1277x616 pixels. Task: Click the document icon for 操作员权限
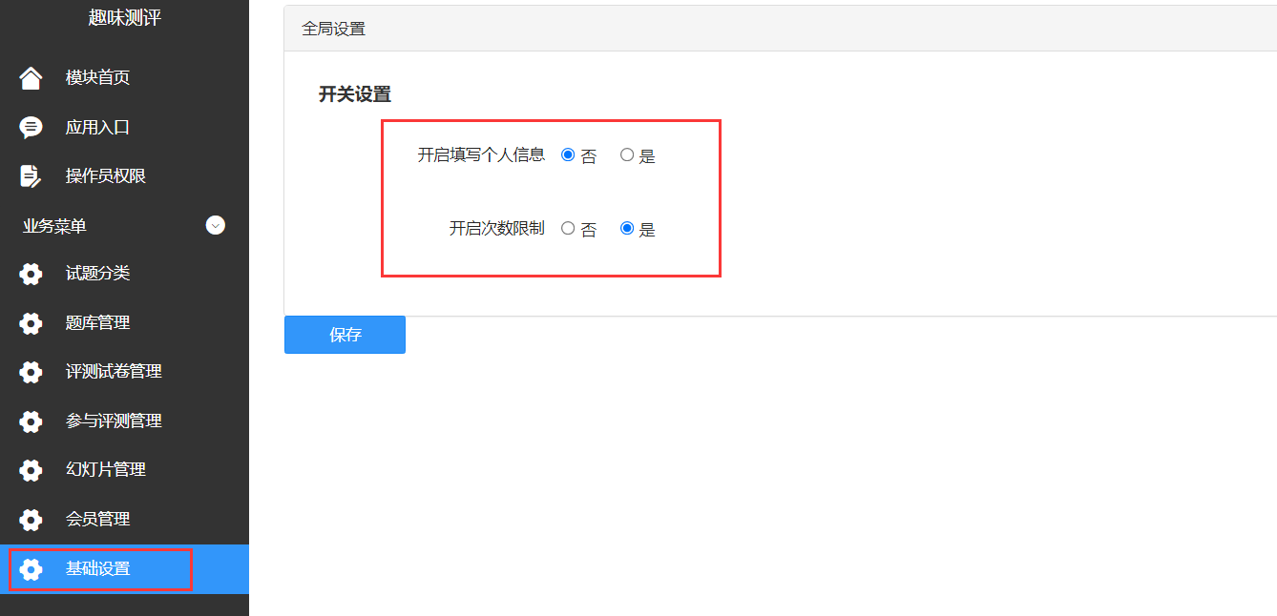pos(31,176)
